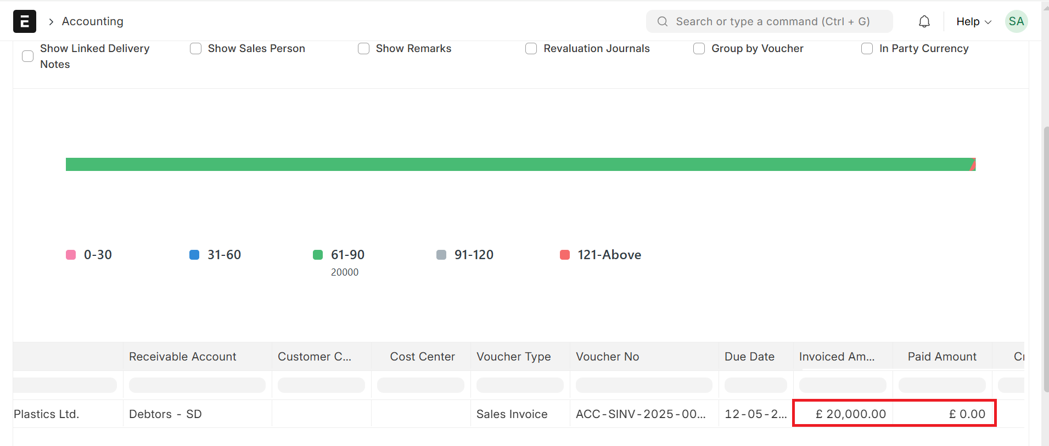Click the Due Date column header
Viewport: 1049px width, 446px height.
pos(749,357)
